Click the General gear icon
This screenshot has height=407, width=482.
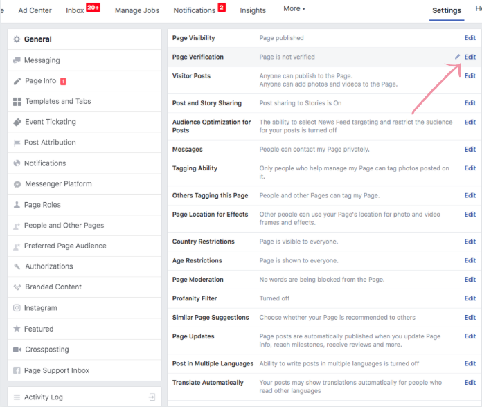[x=17, y=39]
